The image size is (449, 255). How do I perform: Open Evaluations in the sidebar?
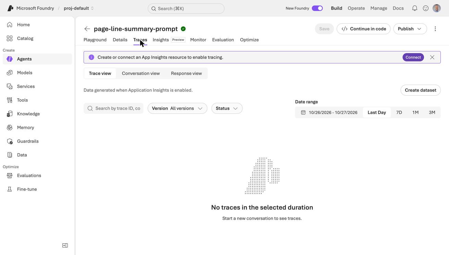(x=37, y=175)
